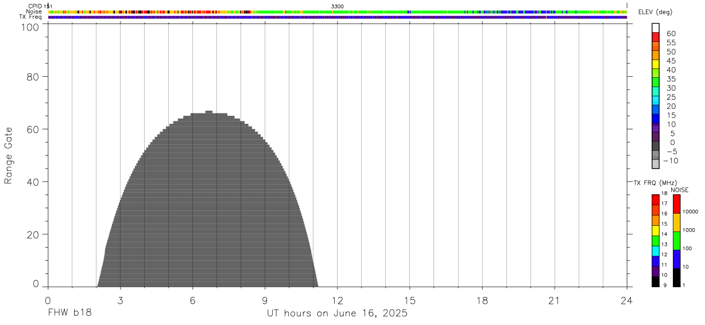The height and width of the screenshot is (325, 705).
Task: Click the 'ELEV (deg)' legend title
Action: tap(657, 13)
